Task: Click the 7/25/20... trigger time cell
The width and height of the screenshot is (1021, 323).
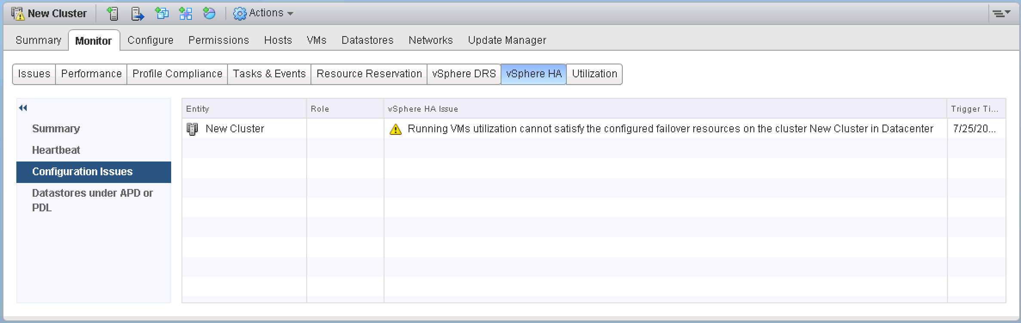Action: pyautogui.click(x=976, y=129)
